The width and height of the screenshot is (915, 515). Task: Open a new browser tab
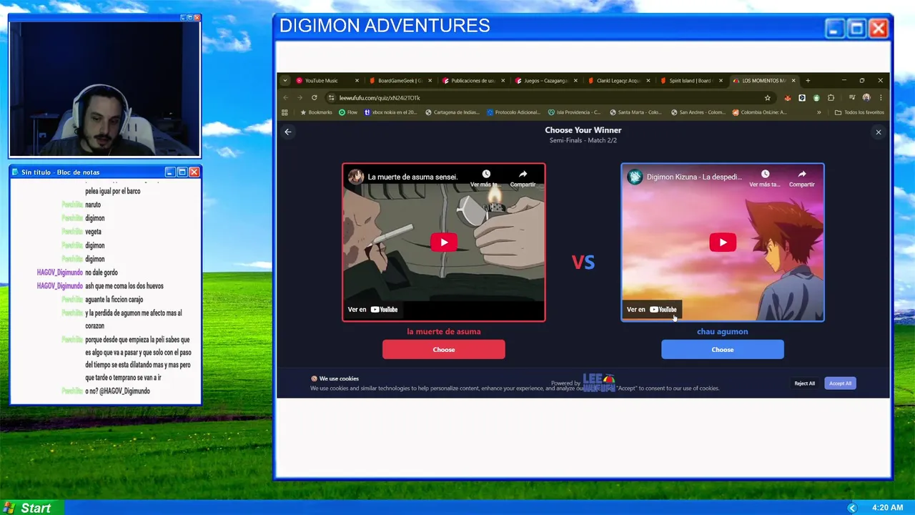808,81
